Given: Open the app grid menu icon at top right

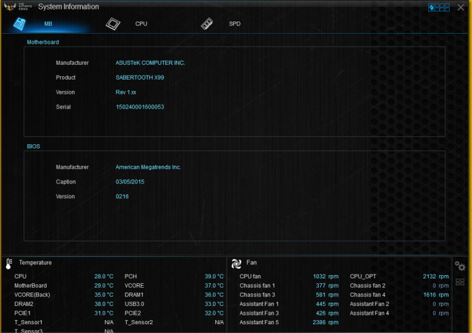Looking at the screenshot, I should click(438, 7).
